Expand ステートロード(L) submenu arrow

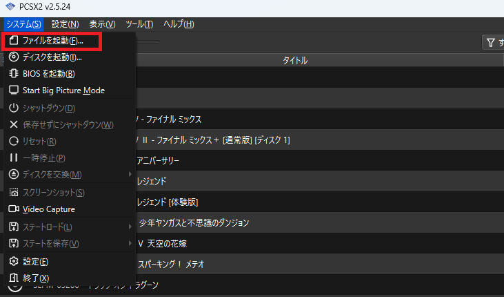click(x=130, y=227)
